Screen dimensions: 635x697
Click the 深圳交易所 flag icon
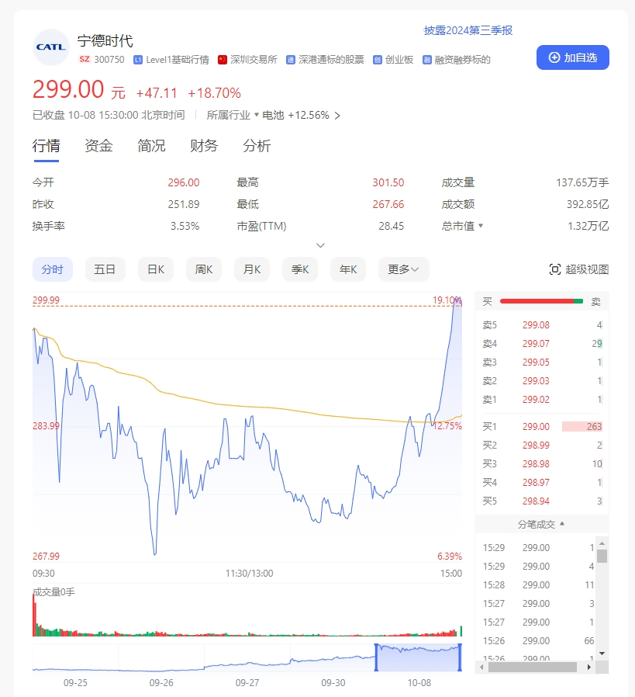(223, 60)
